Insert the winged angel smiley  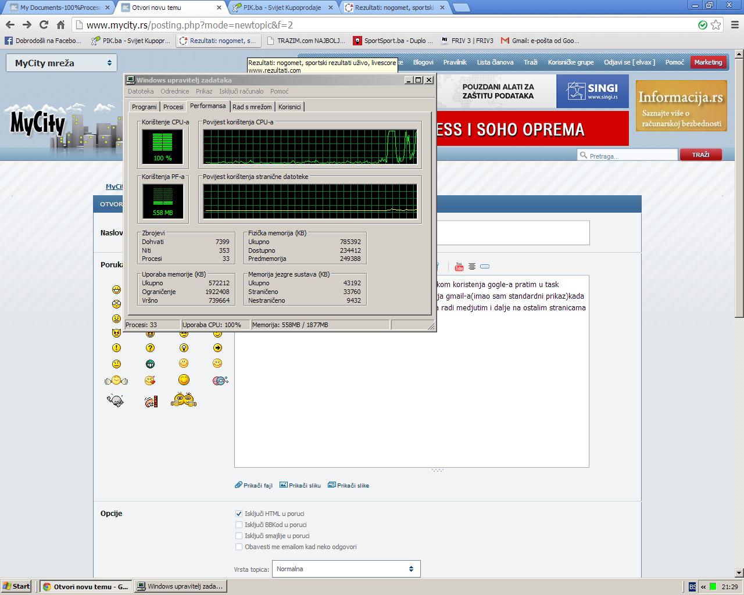click(x=116, y=381)
